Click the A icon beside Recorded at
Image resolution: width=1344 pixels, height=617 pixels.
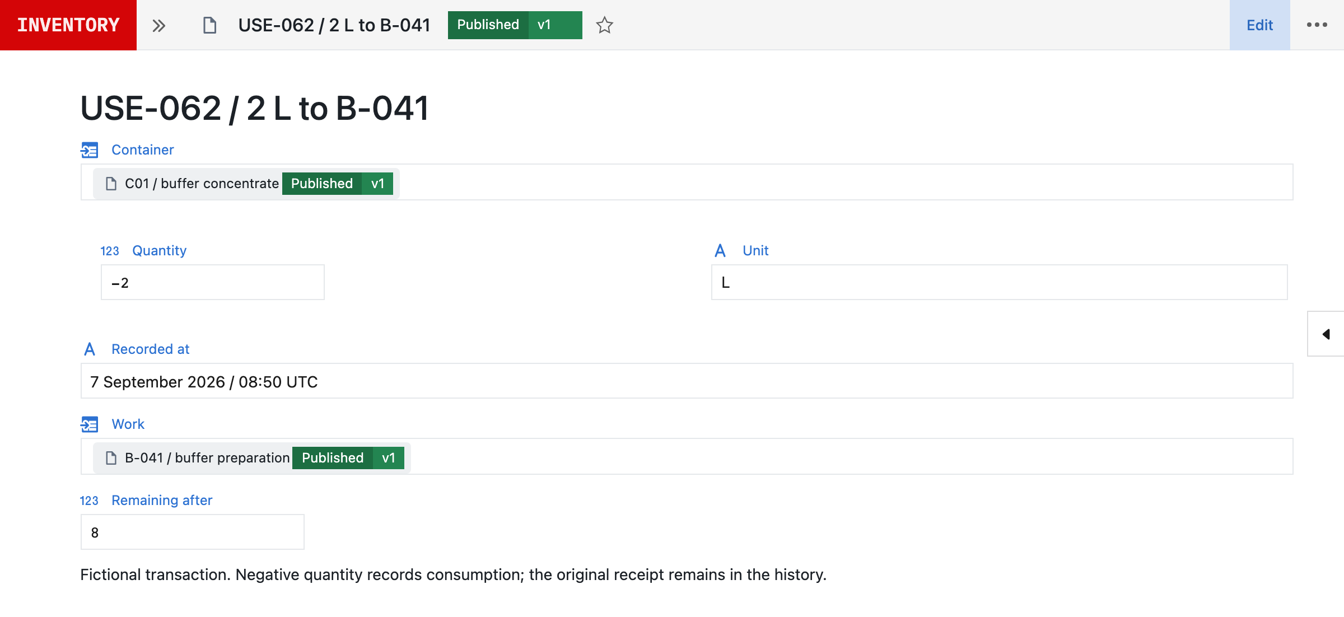pyautogui.click(x=90, y=349)
